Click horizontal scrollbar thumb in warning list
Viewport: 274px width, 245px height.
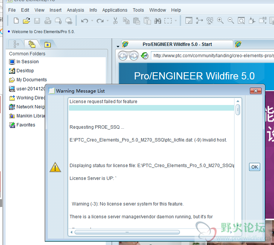pyautogui.click(x=127, y=232)
